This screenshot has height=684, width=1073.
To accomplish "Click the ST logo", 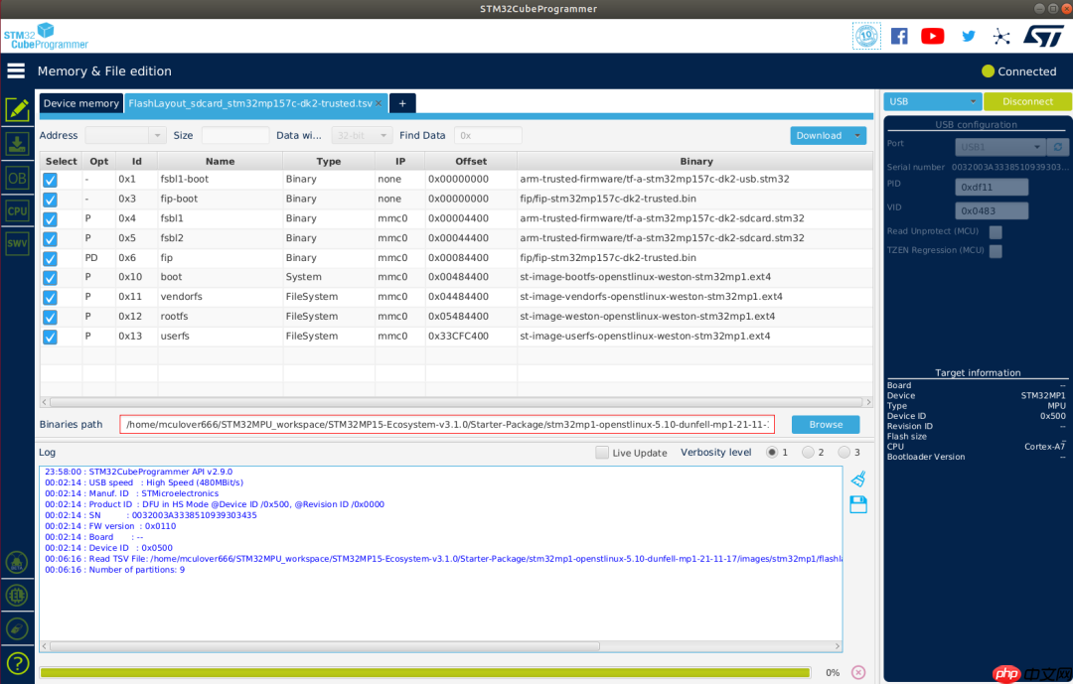I will coord(1043,36).
